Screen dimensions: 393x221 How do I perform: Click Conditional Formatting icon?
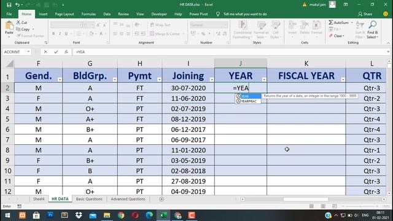tap(243, 25)
